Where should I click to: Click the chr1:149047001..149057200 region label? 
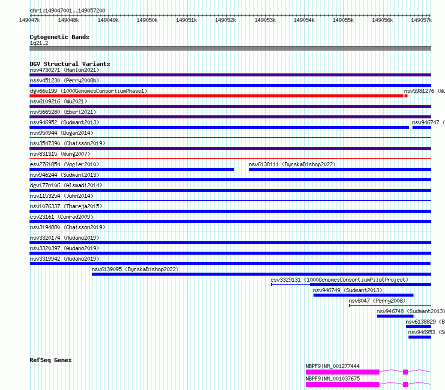pos(67,10)
